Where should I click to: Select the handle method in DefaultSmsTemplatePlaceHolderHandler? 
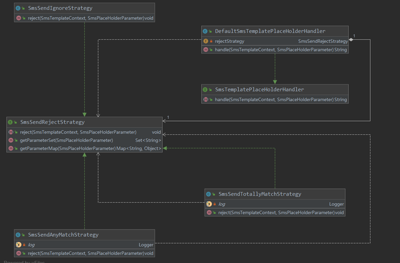pyautogui.click(x=275, y=50)
